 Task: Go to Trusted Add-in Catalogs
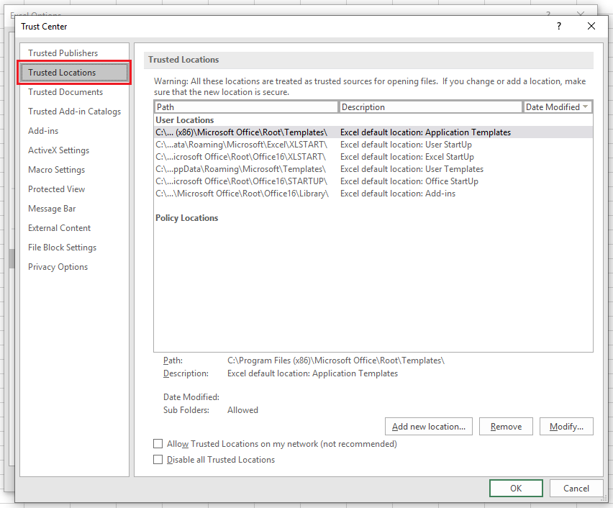point(74,112)
